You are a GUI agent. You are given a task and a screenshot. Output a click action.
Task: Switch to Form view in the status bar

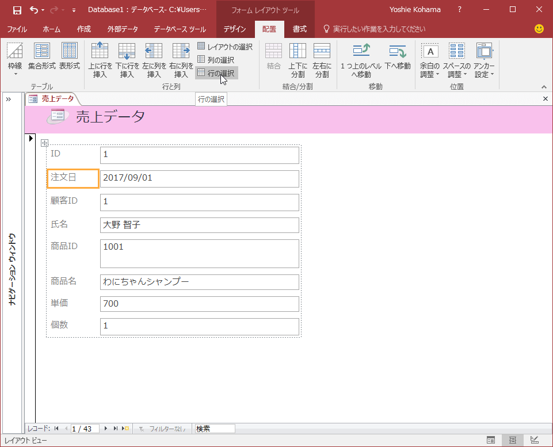pos(491,440)
